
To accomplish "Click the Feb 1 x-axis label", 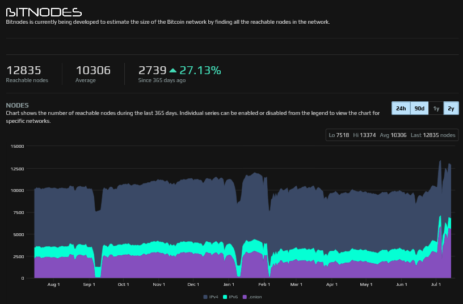I will (x=264, y=284).
